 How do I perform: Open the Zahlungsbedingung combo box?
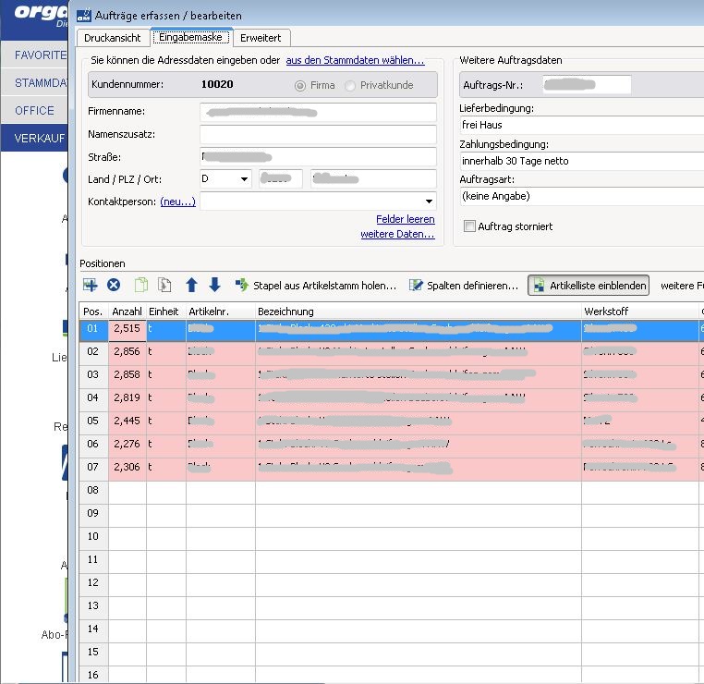coord(582,161)
